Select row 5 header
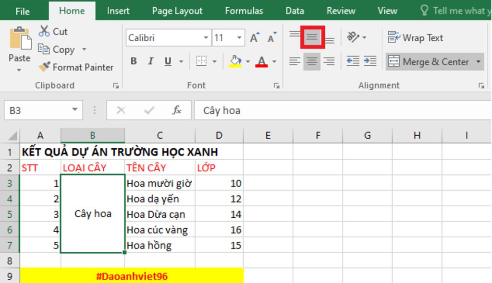The image size is (492, 283). 10,214
